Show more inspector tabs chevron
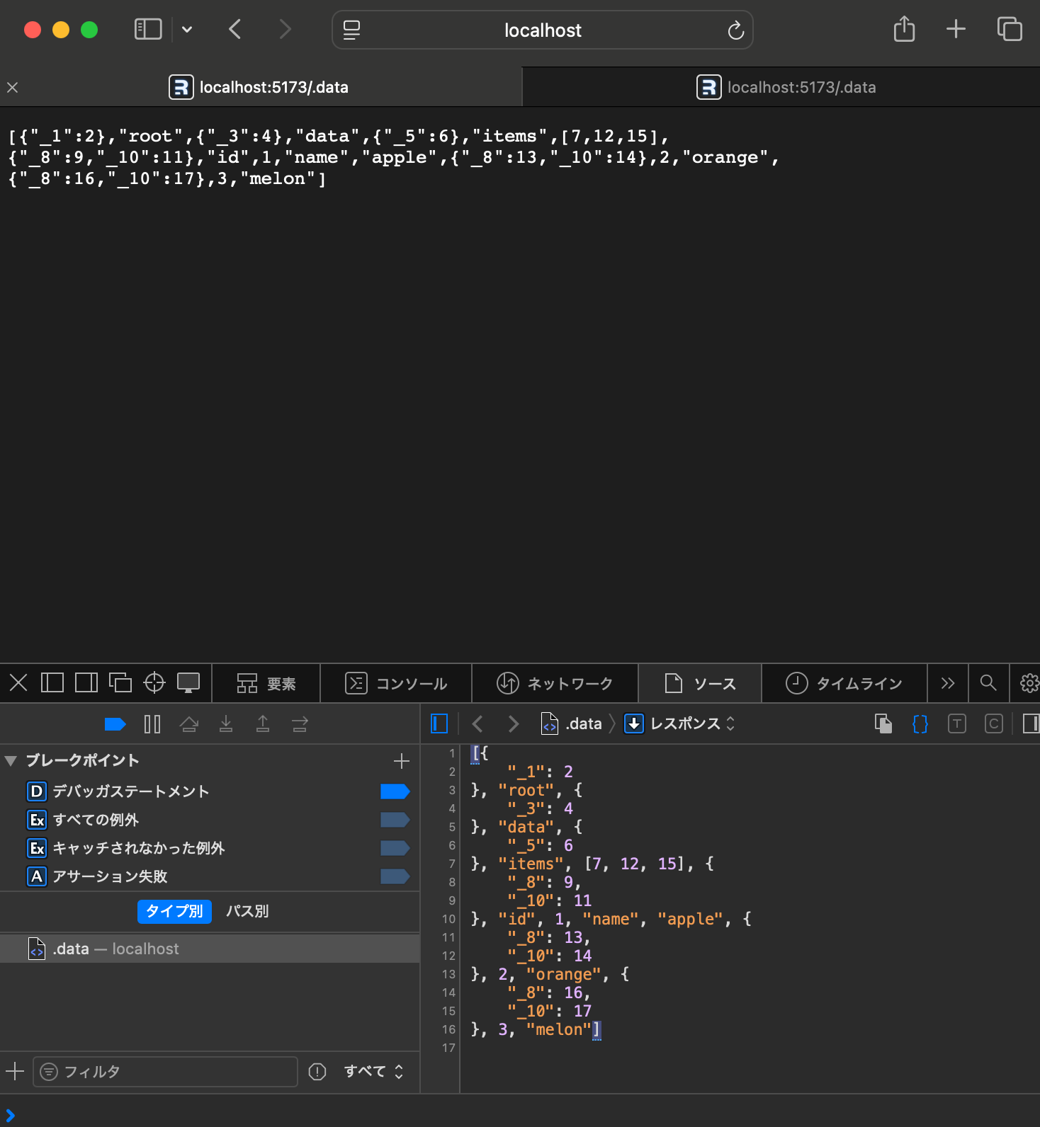The height and width of the screenshot is (1127, 1040). click(x=948, y=683)
